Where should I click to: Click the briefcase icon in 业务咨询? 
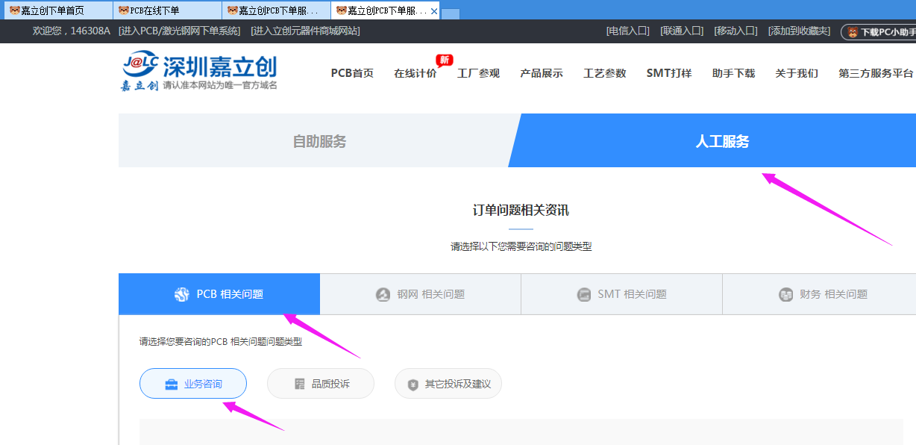171,385
